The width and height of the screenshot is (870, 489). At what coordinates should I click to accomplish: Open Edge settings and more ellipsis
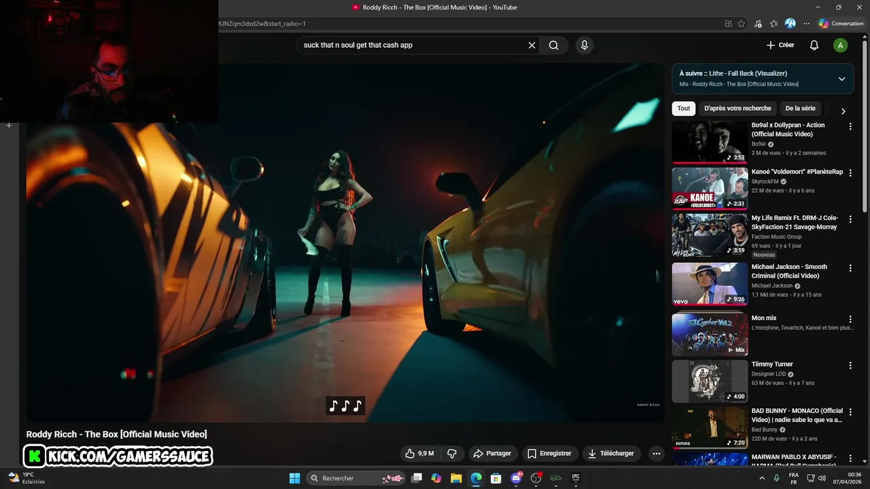click(806, 23)
